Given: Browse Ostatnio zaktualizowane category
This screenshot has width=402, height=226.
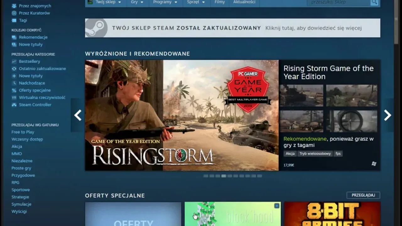Looking at the screenshot, I should (42, 69).
